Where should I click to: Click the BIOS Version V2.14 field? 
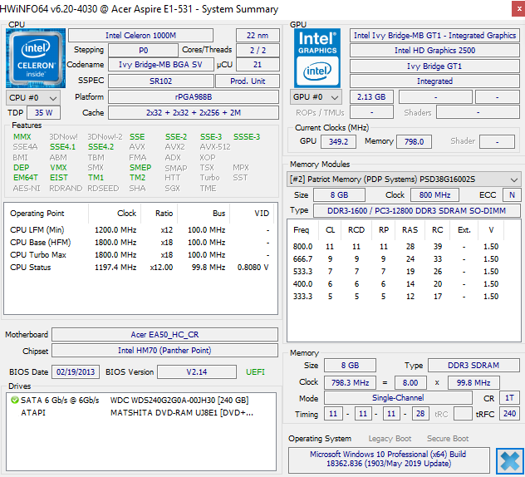point(197,371)
